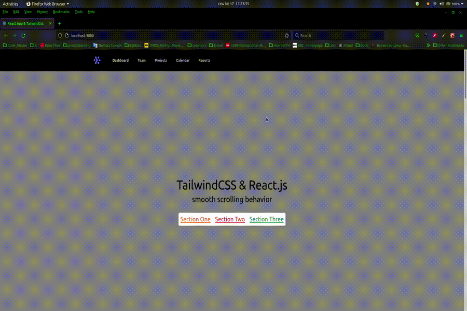
Task: Open the Edit menu
Action: click(x=16, y=12)
